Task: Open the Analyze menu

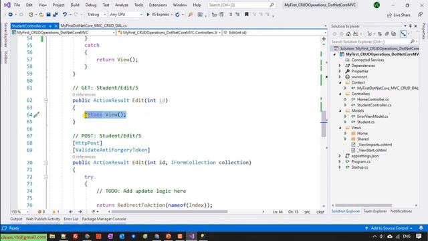Action: pos(122,5)
